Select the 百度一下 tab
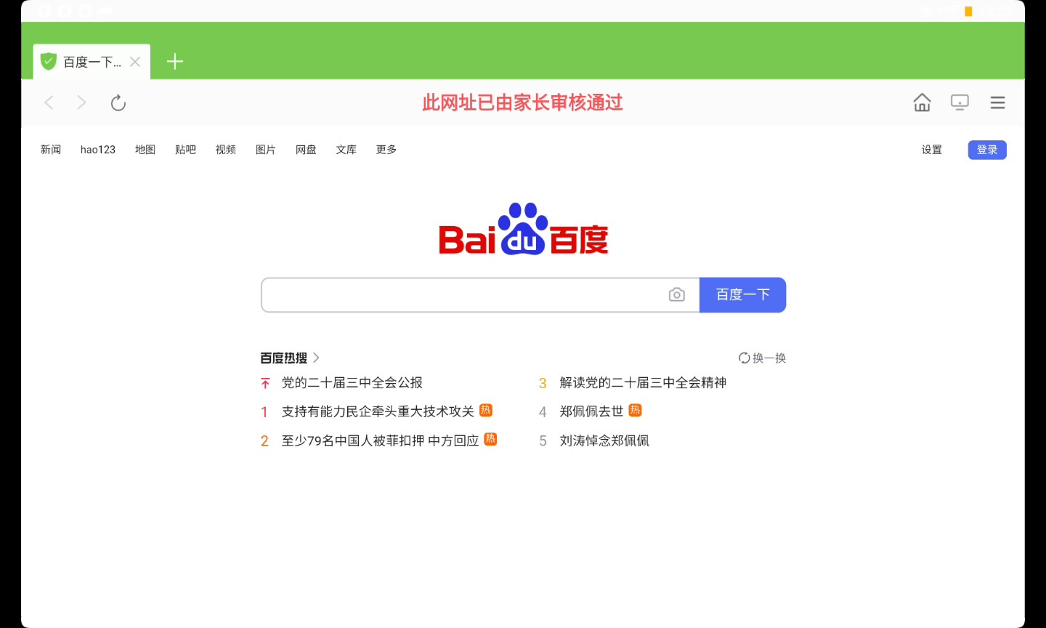The height and width of the screenshot is (628, 1046). coord(92,62)
